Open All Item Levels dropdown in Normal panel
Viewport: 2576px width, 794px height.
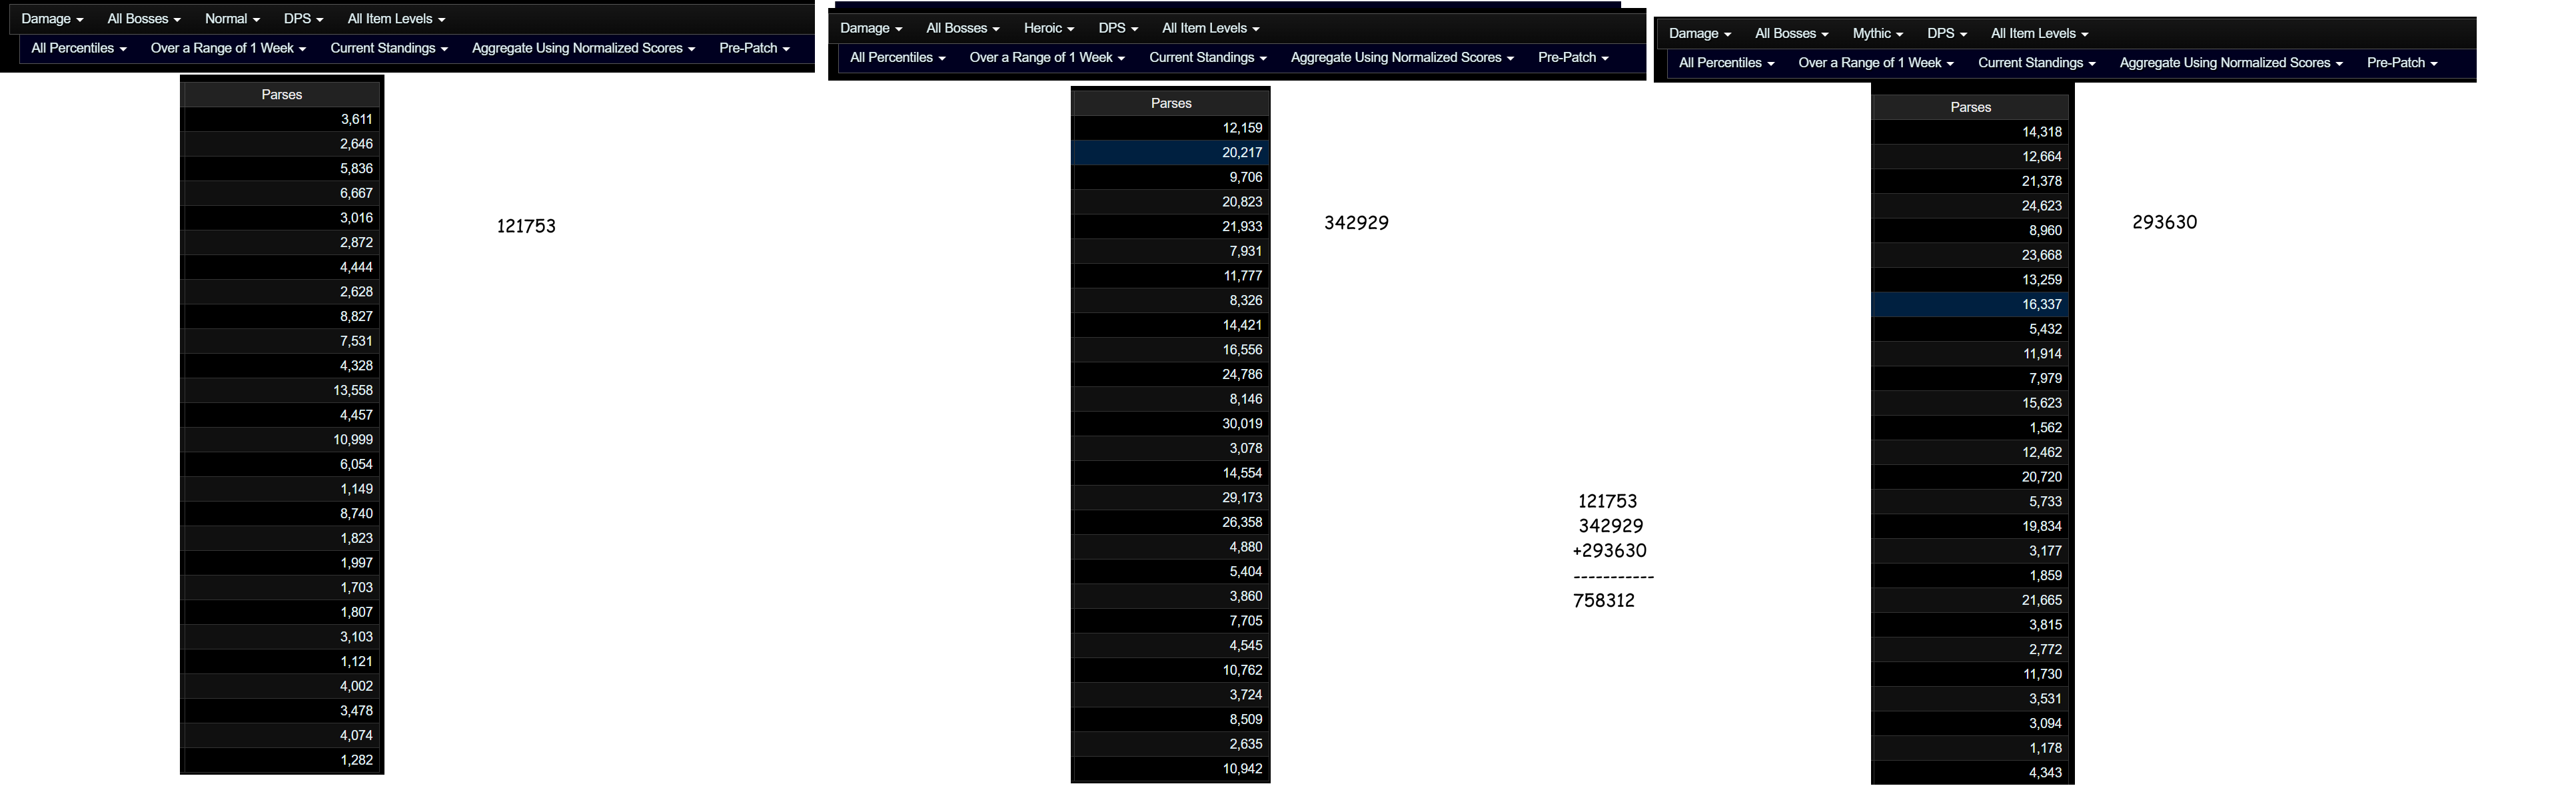pos(396,19)
